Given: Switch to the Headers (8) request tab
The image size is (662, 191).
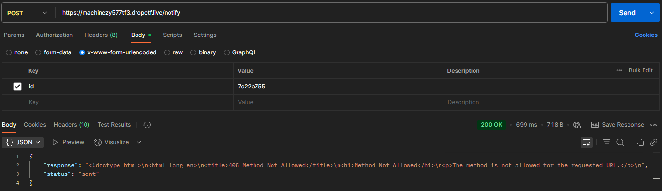Looking at the screenshot, I should [101, 35].
